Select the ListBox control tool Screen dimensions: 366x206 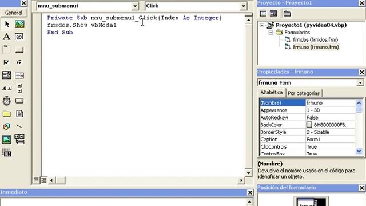click(19, 75)
